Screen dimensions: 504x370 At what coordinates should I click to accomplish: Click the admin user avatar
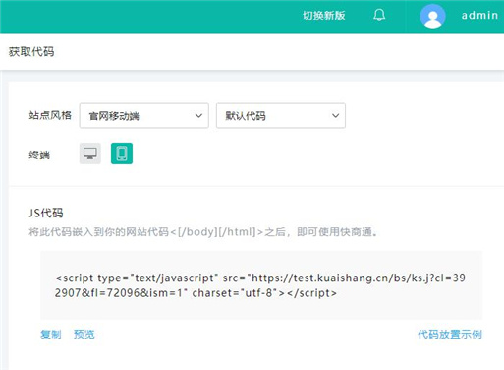(432, 16)
